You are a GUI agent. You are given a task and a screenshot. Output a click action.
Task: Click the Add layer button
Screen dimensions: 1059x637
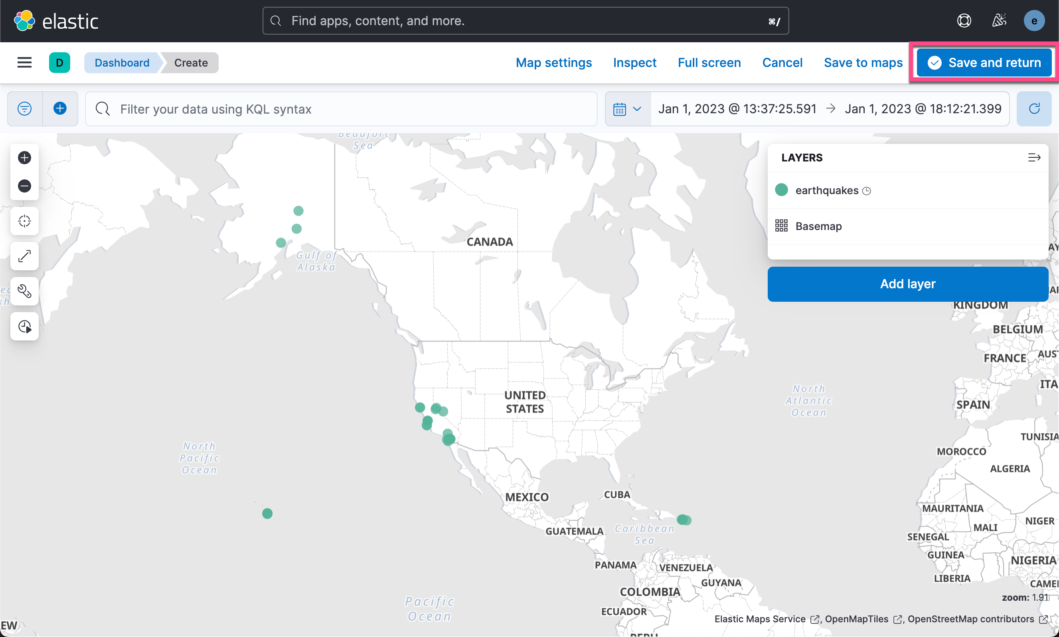click(x=907, y=284)
